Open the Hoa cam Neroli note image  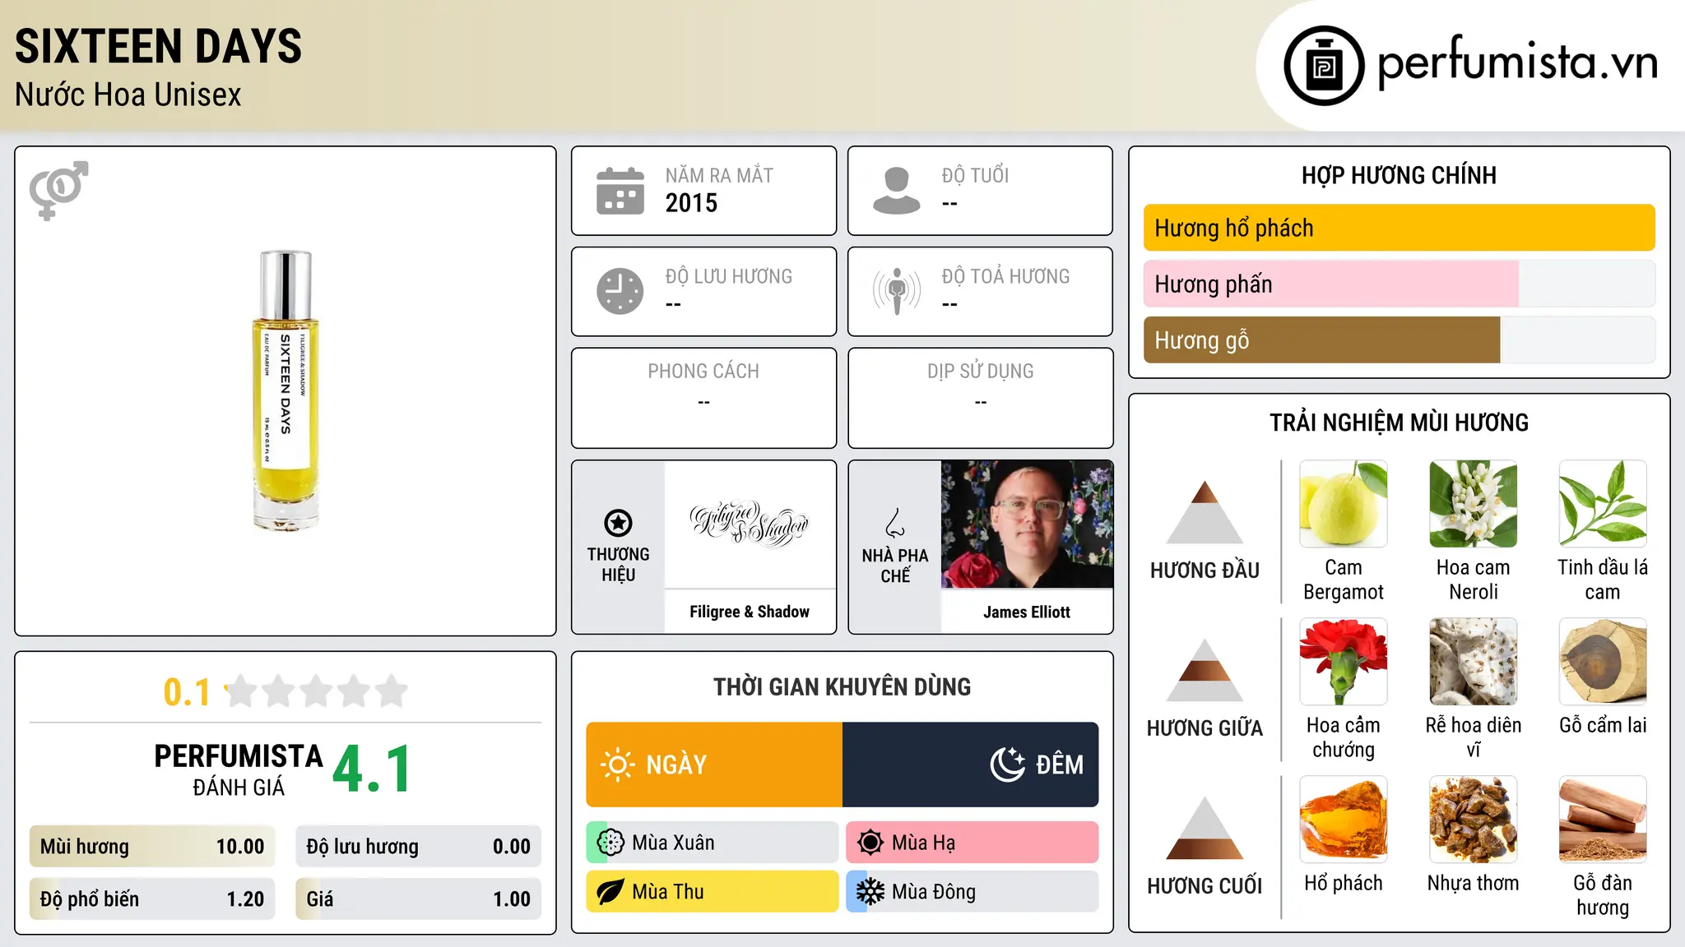(x=1474, y=504)
